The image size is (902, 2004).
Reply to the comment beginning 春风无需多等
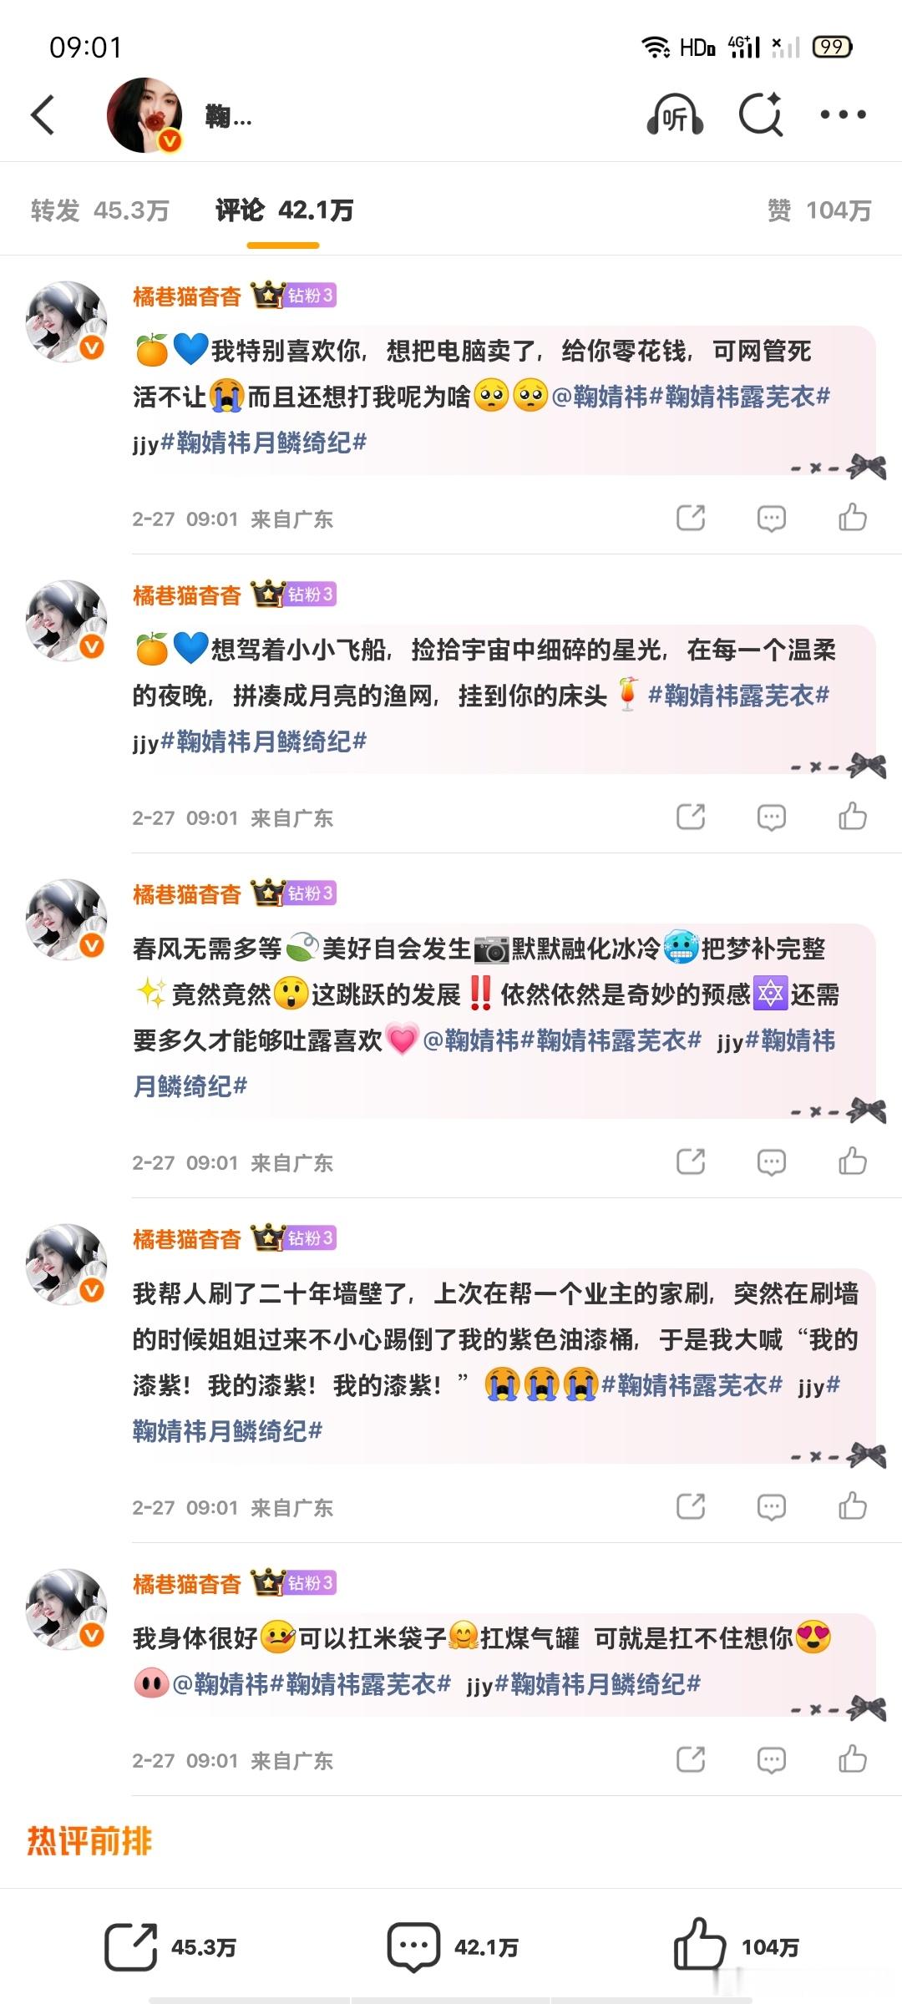[x=772, y=1162]
